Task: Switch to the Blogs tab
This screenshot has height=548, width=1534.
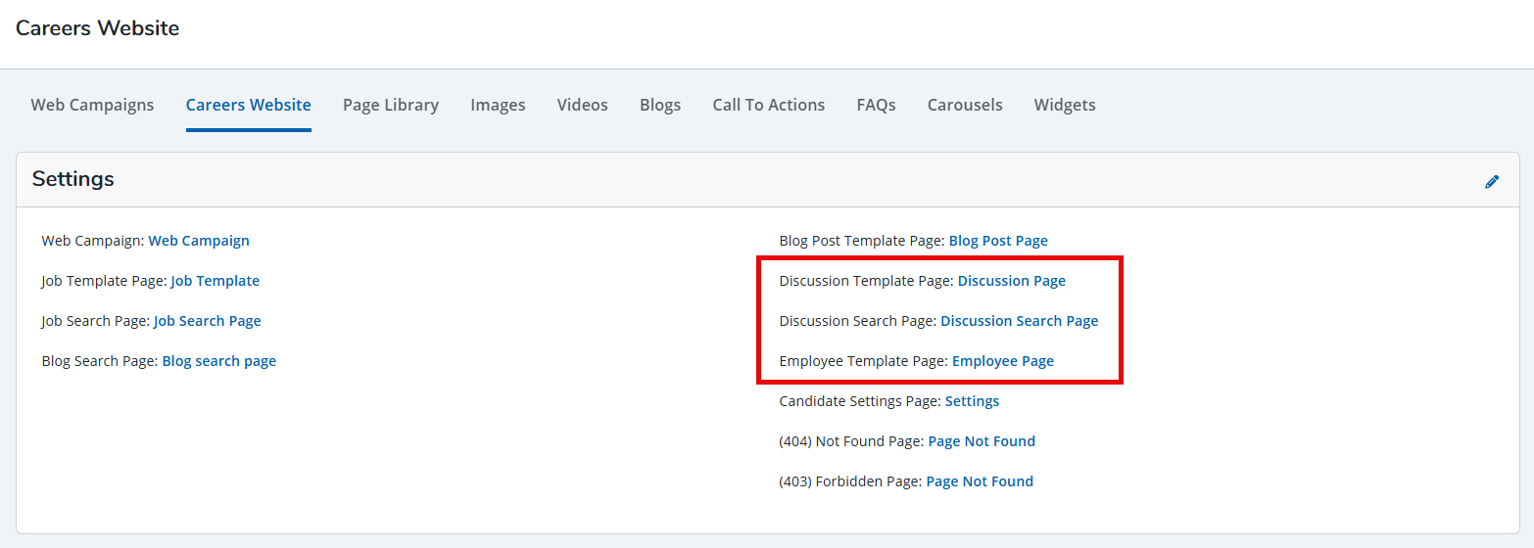Action: (x=659, y=105)
